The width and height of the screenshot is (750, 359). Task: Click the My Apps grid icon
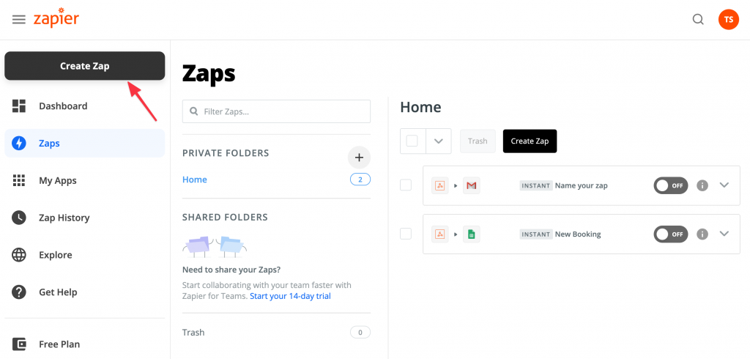coord(18,180)
